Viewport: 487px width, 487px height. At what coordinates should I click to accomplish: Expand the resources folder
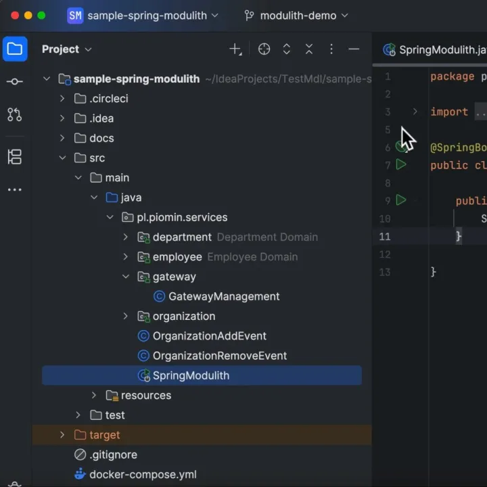tap(94, 396)
